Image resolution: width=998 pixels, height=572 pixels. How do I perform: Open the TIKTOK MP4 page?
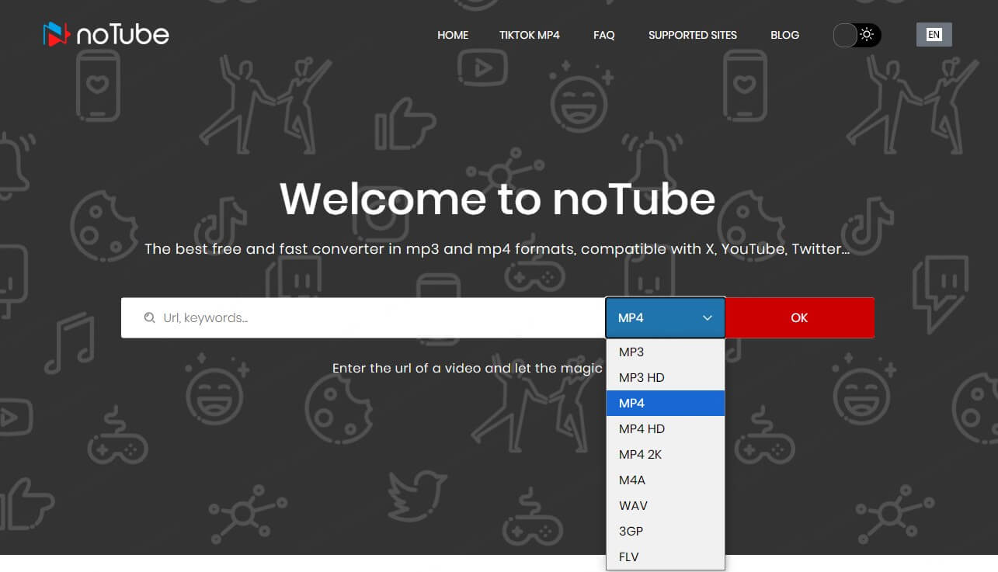(x=530, y=35)
